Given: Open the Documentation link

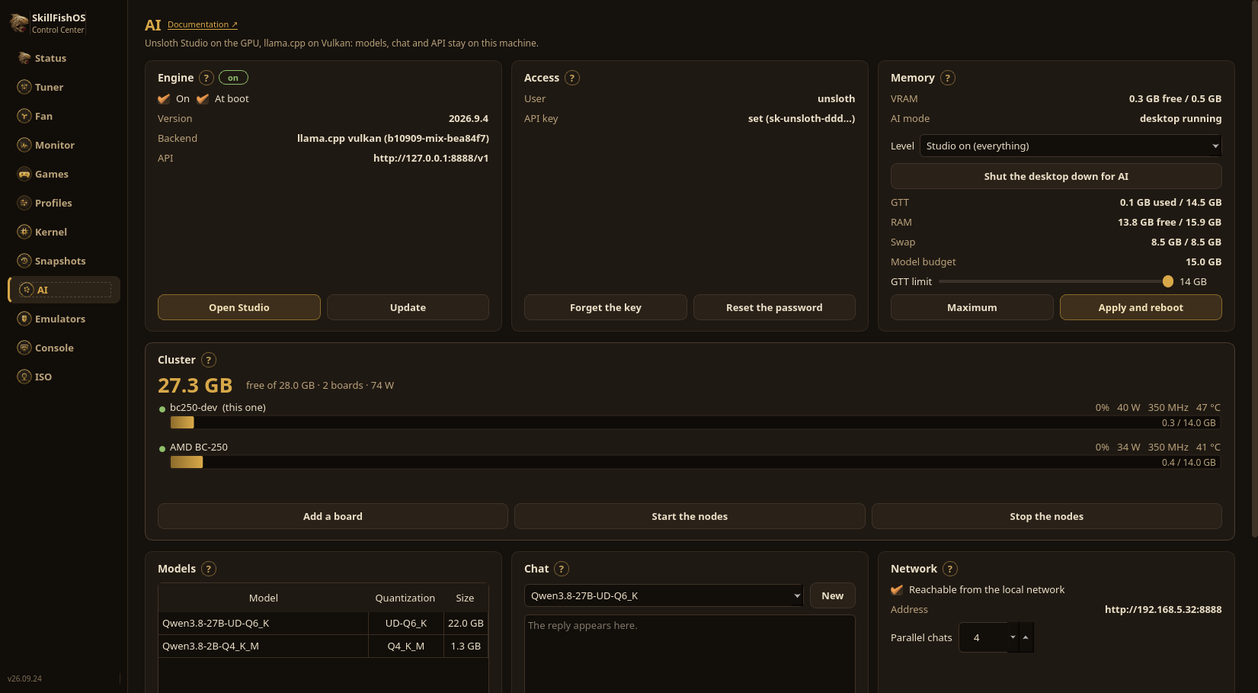Looking at the screenshot, I should click(x=203, y=24).
